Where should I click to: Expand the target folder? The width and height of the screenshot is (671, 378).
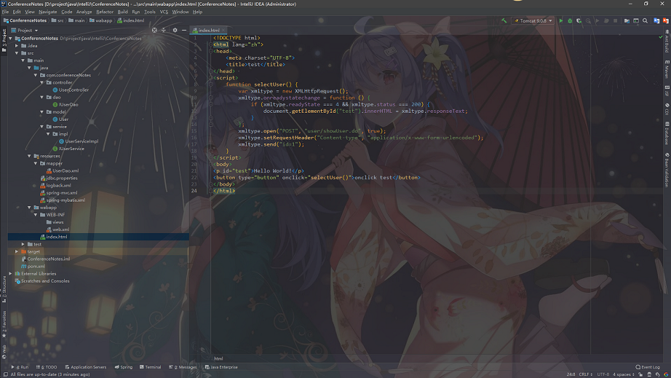(x=17, y=251)
